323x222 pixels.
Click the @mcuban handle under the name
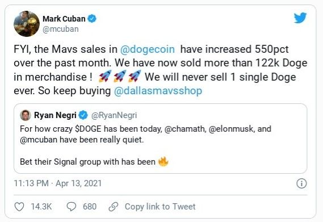point(61,29)
